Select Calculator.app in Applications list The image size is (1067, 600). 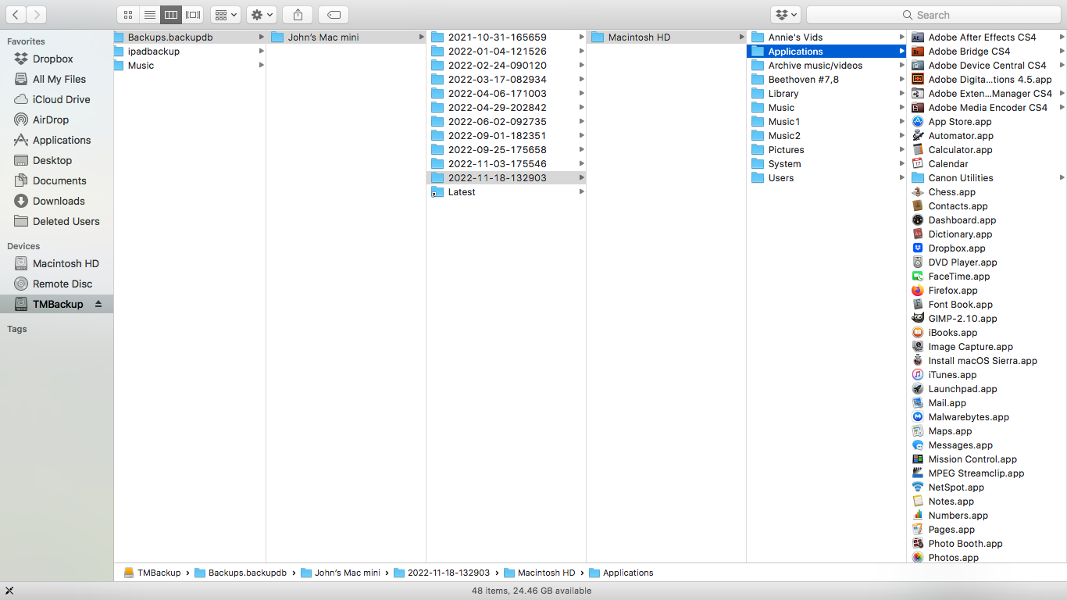(960, 149)
